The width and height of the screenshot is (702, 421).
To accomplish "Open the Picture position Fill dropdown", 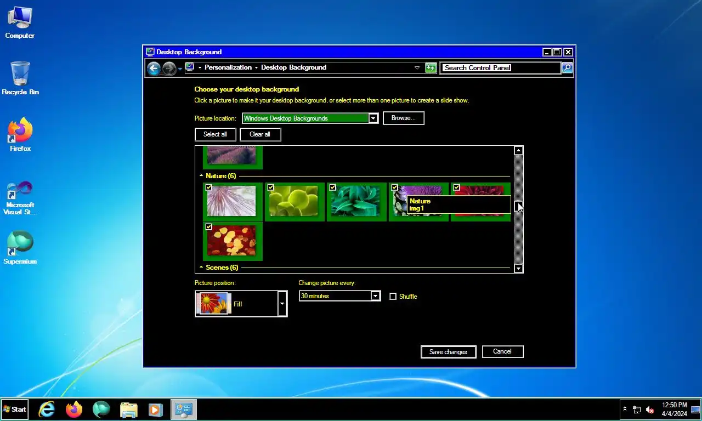I will click(x=282, y=304).
